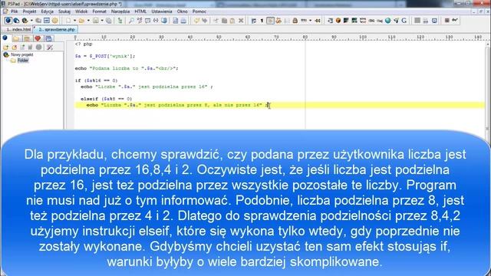Click the sun-shaped yellow toolbar icon
Image resolution: width=491 pixels, height=276 pixels.
[x=54, y=21]
